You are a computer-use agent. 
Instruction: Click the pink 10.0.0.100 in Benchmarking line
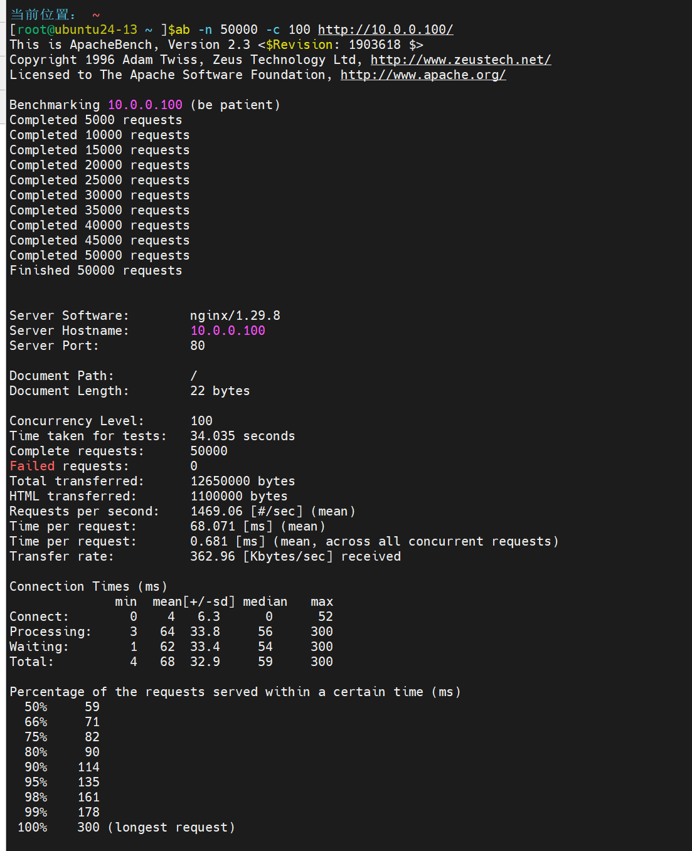coord(145,105)
